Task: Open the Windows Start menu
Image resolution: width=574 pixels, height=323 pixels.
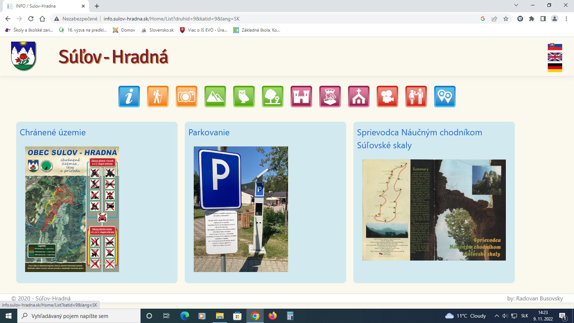Action: click(x=9, y=316)
